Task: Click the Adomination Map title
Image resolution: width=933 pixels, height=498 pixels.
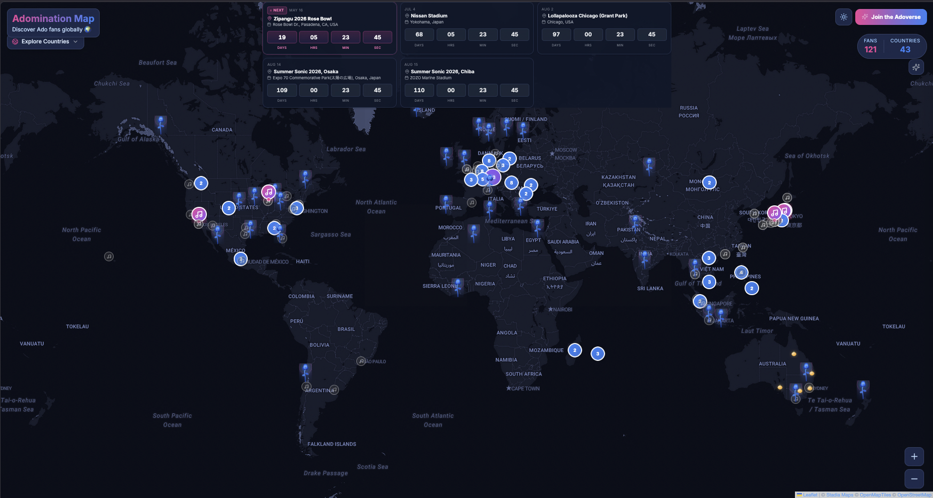Action: (x=53, y=18)
